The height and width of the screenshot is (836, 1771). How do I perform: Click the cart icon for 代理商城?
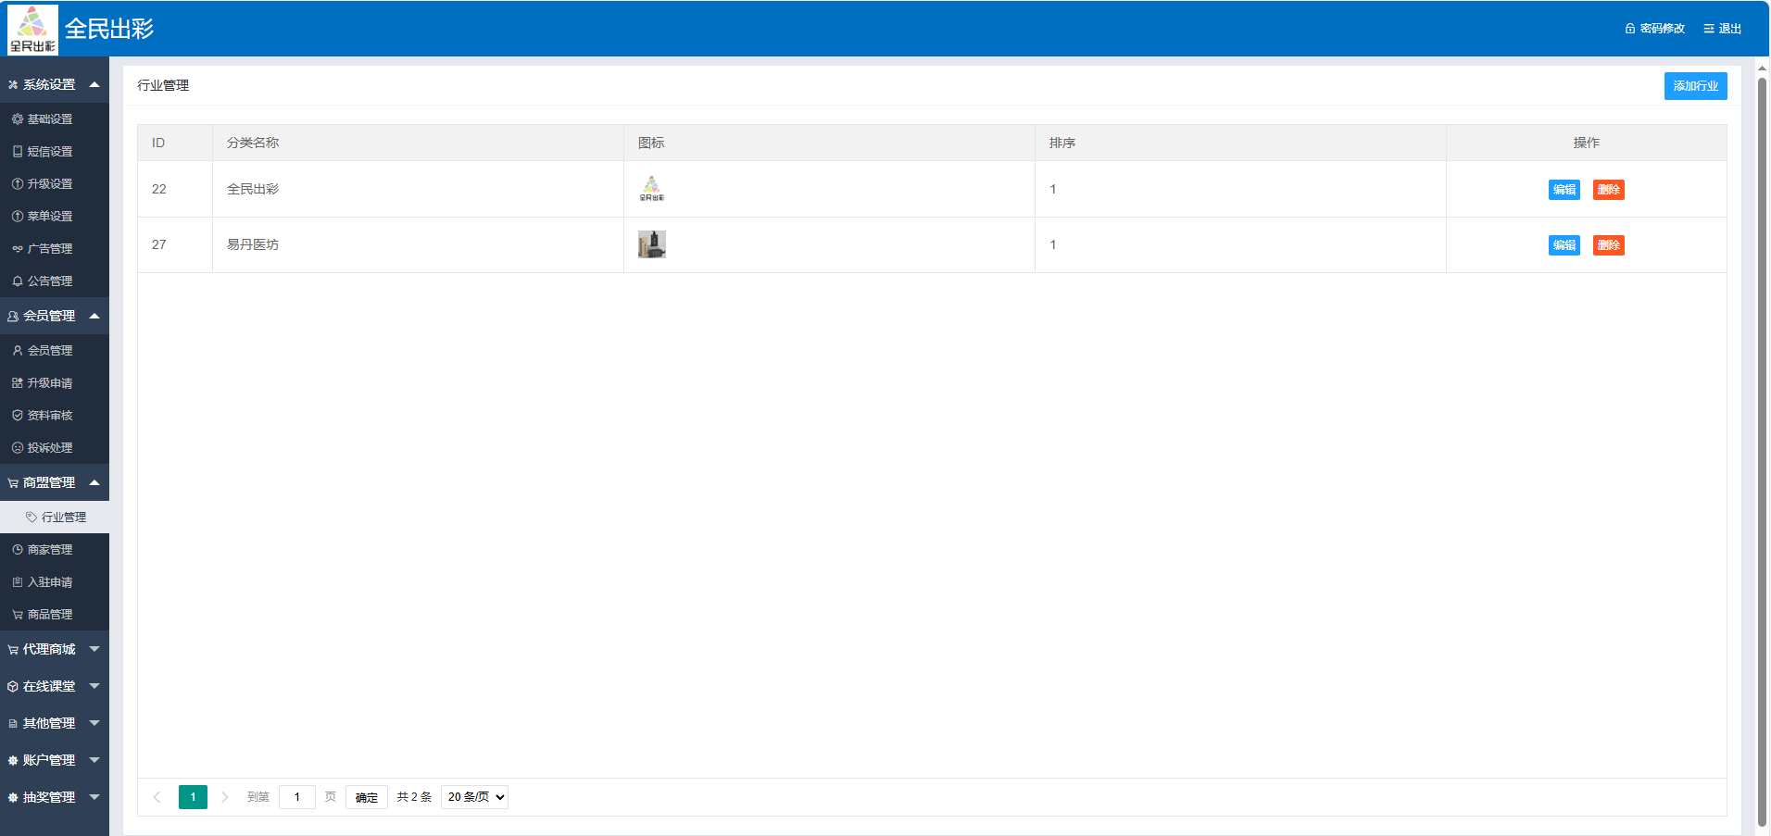pyautogui.click(x=13, y=650)
